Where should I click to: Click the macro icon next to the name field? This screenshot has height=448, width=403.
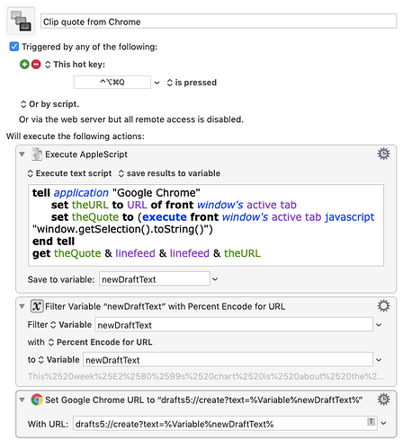pyautogui.click(x=21, y=21)
